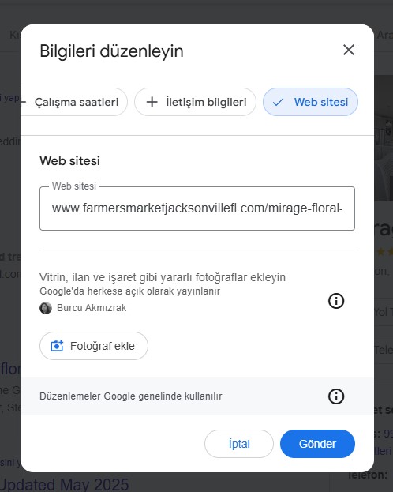Click the Bilgileri düzenleyin dialog title
Image resolution: width=393 pixels, height=492 pixels.
click(111, 51)
